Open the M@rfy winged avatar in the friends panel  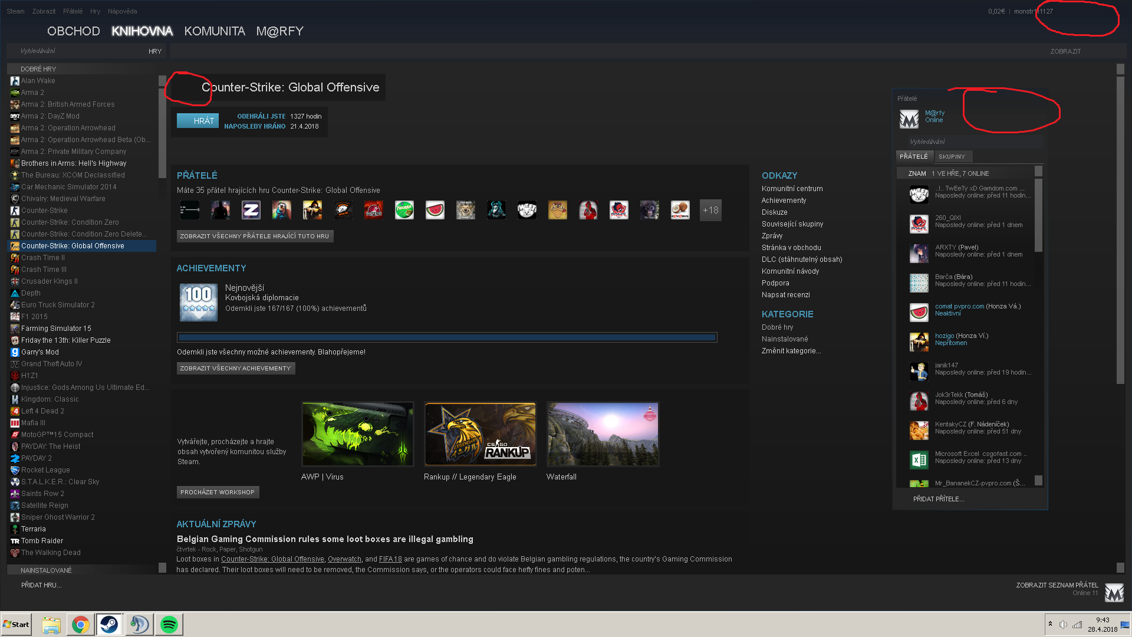pyautogui.click(x=909, y=119)
